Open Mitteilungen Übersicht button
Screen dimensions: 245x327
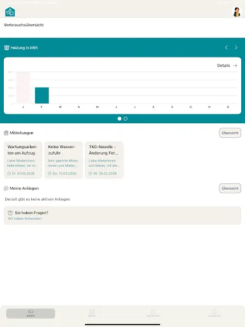coord(230,133)
